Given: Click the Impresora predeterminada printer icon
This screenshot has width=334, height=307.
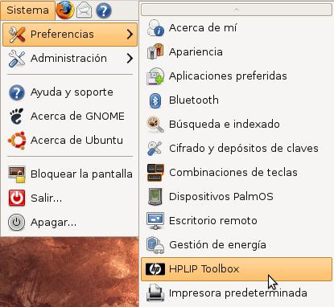Looking at the screenshot, I should pos(155,293).
